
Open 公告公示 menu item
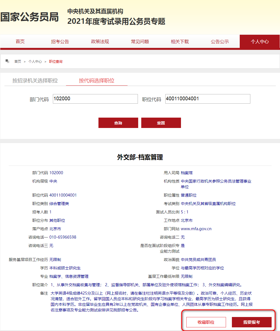220,41
